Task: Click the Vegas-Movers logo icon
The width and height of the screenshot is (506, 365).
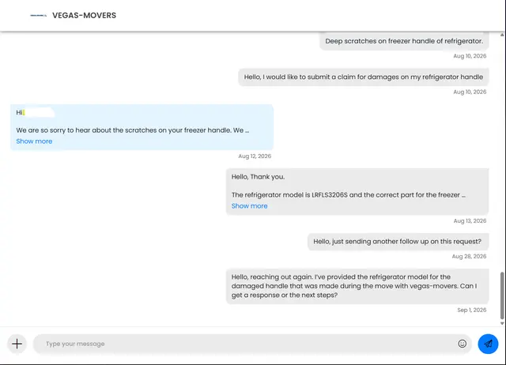Action: click(39, 15)
